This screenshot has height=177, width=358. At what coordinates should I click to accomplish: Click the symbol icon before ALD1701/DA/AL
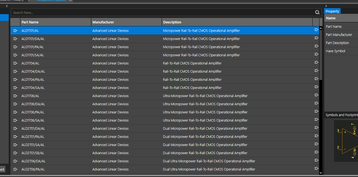[15, 39]
